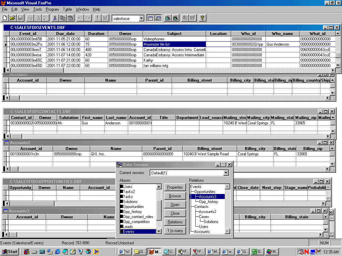Viewport: 342px width, 256px height.
Task: Select the Events alias in Aliases list
Action: [x=138, y=232]
